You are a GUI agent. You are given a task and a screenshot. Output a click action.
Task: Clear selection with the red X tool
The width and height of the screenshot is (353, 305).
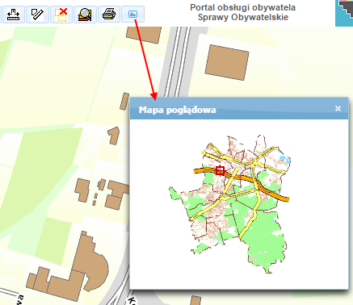point(61,15)
